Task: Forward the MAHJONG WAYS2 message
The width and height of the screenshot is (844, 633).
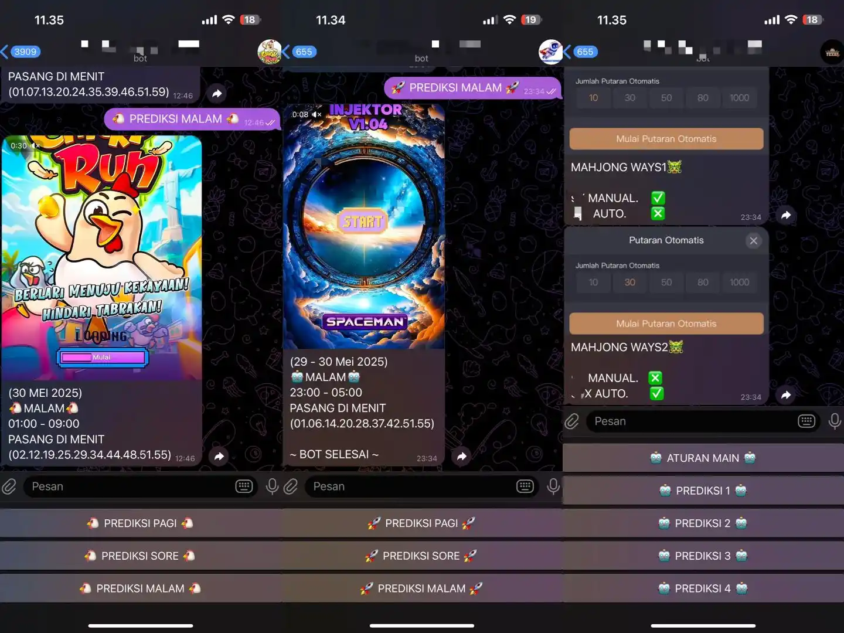Action: tap(786, 395)
